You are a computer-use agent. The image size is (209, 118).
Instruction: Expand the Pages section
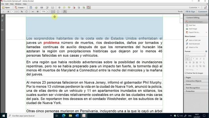click(188, 78)
